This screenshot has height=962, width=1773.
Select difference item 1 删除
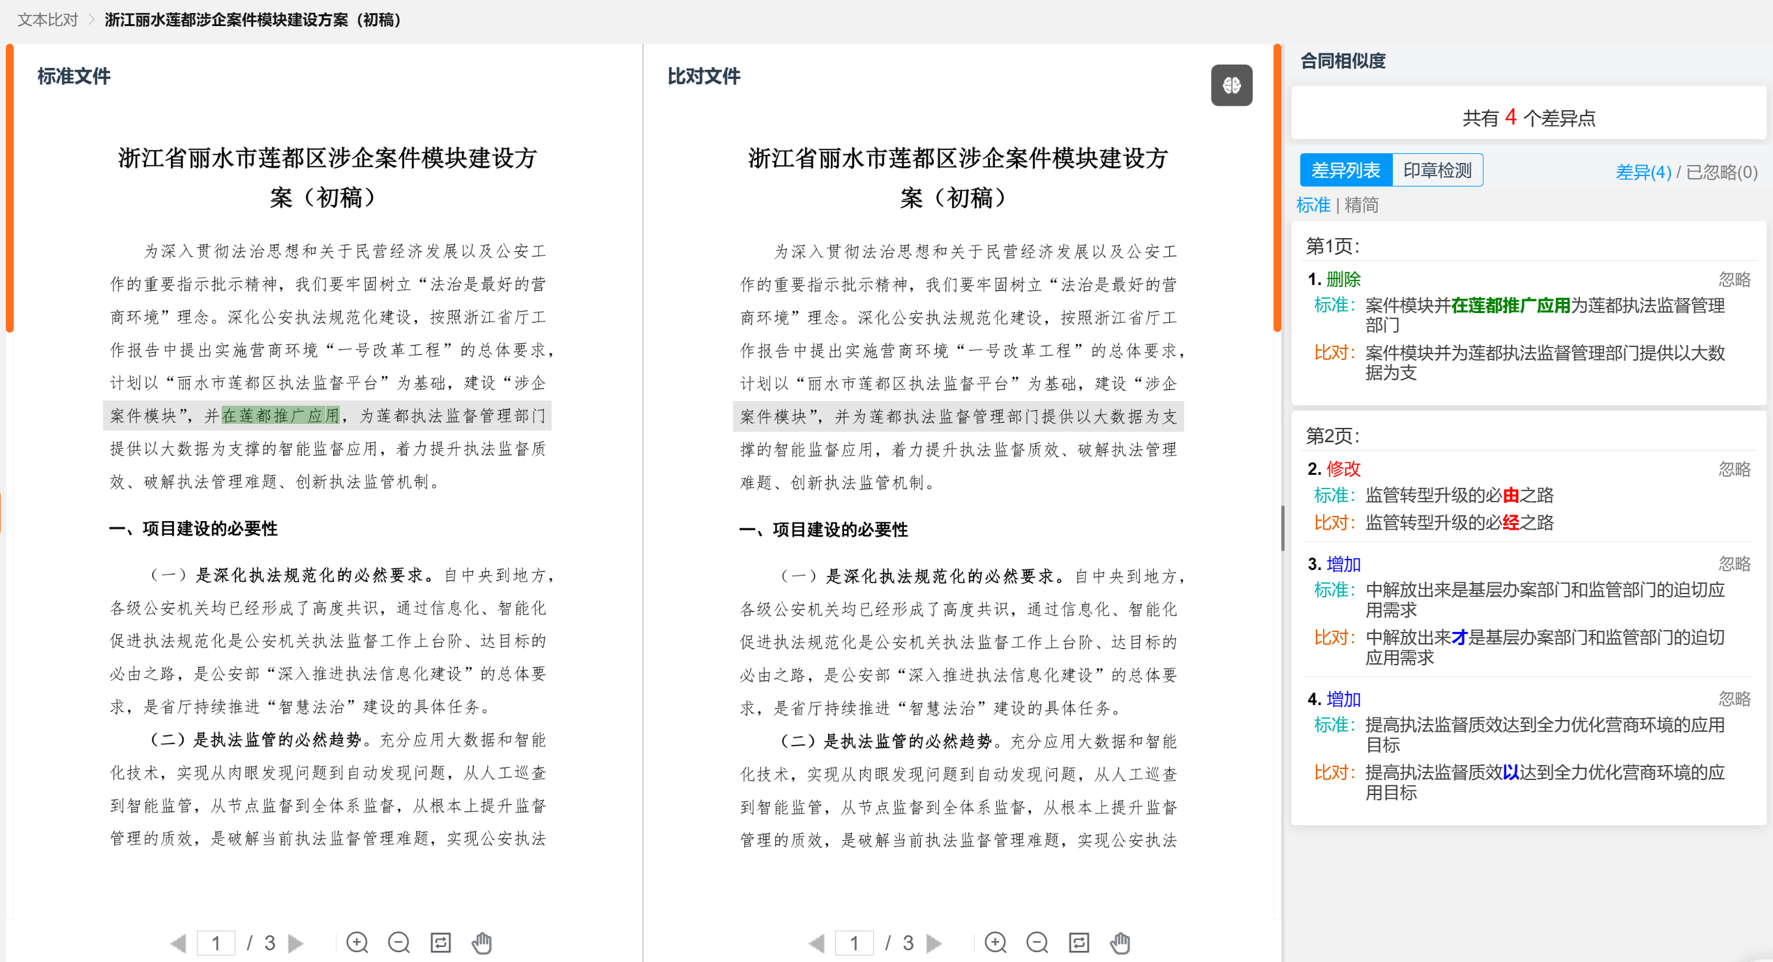(x=1528, y=325)
